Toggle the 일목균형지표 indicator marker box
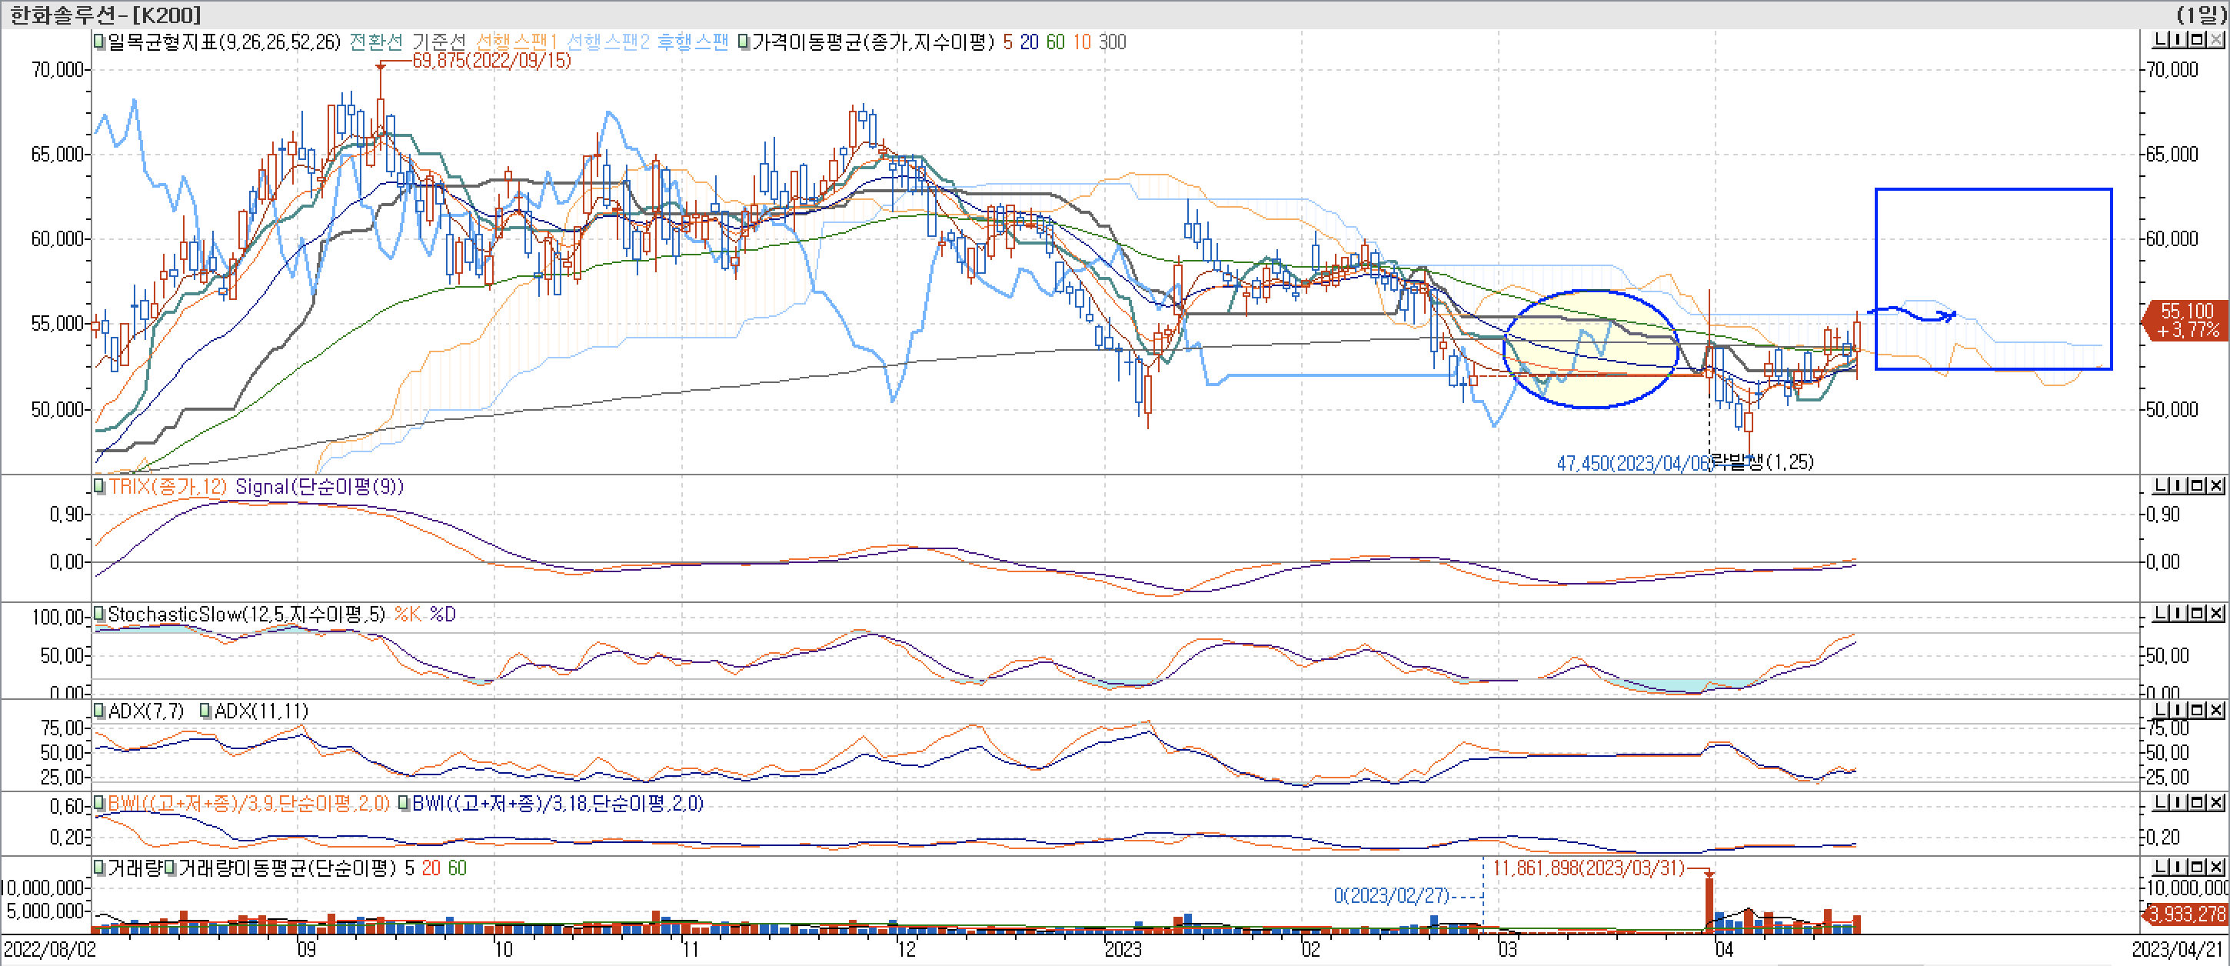This screenshot has height=966, width=2230. tap(99, 42)
